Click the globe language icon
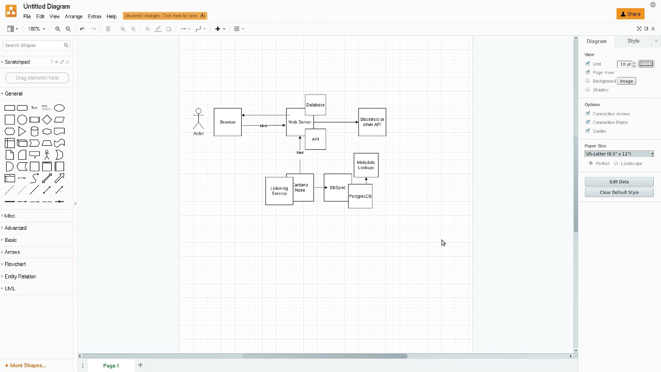 tap(653, 5)
